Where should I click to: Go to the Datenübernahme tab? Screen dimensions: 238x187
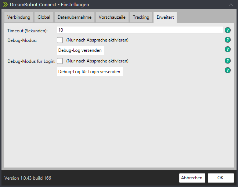pos(75,17)
